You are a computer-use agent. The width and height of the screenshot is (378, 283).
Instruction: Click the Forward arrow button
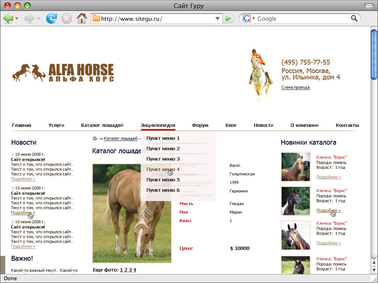pyautogui.click(x=29, y=18)
